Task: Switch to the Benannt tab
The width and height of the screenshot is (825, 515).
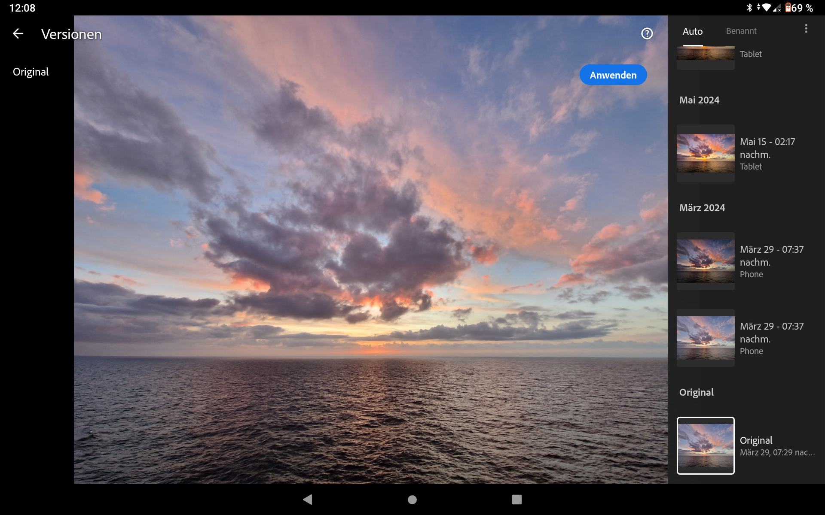Action: 741,31
